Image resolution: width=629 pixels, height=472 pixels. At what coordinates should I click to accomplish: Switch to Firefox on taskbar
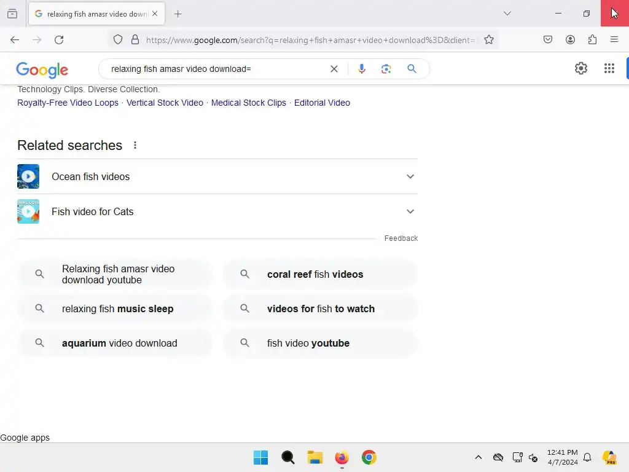point(342,457)
